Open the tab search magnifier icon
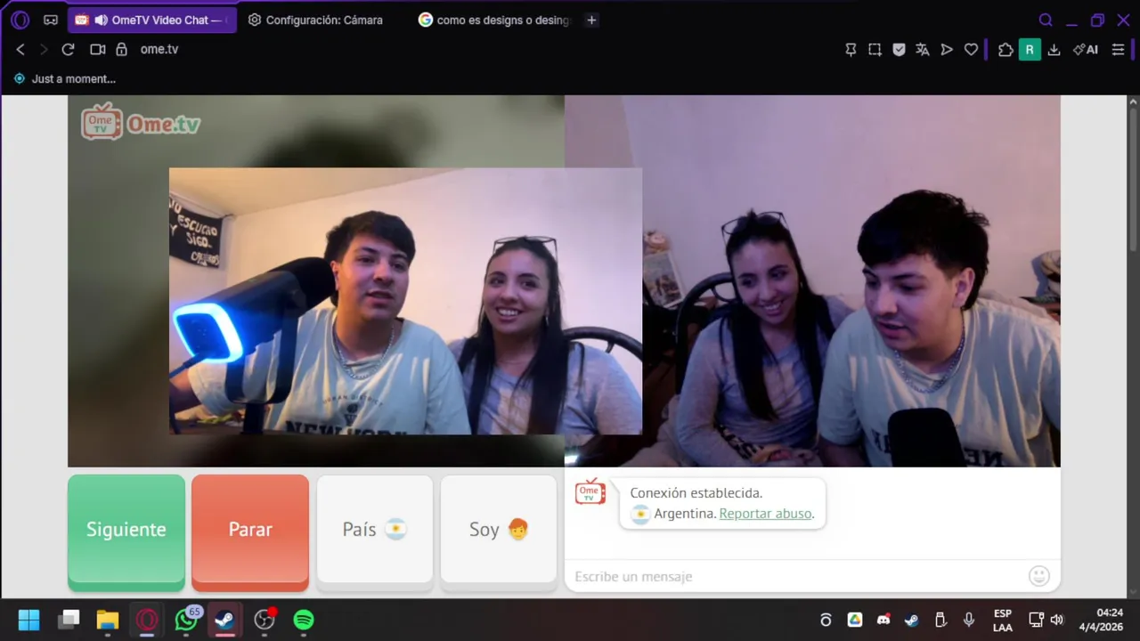 [x=1046, y=20]
